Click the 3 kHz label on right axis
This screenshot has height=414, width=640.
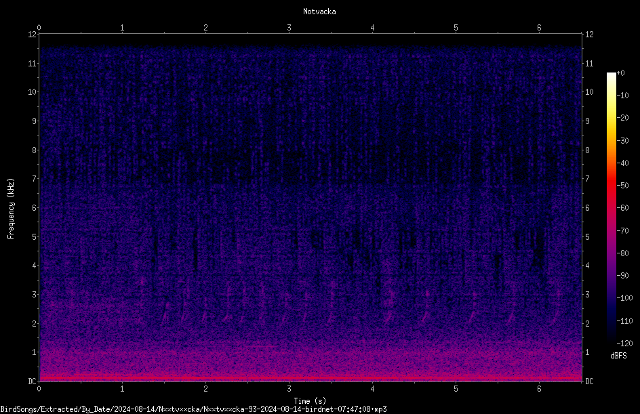pos(587,294)
